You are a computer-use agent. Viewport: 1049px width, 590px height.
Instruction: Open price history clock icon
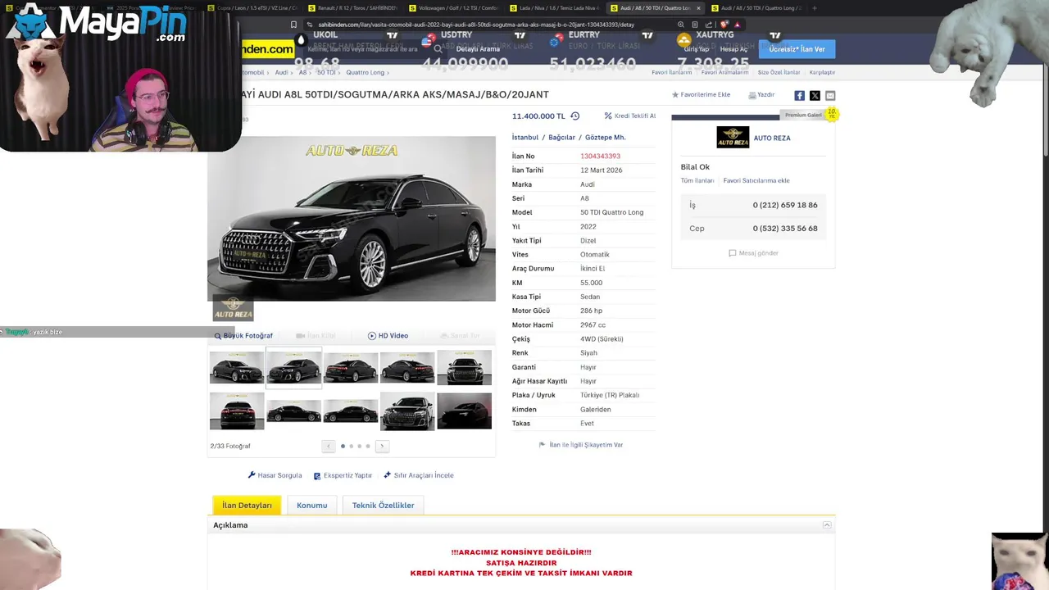click(x=574, y=116)
